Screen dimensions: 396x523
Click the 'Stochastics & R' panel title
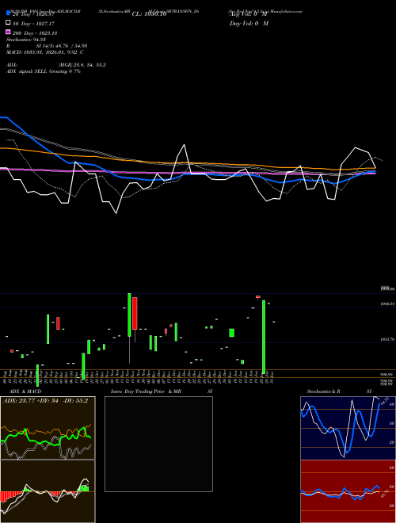click(x=323, y=391)
